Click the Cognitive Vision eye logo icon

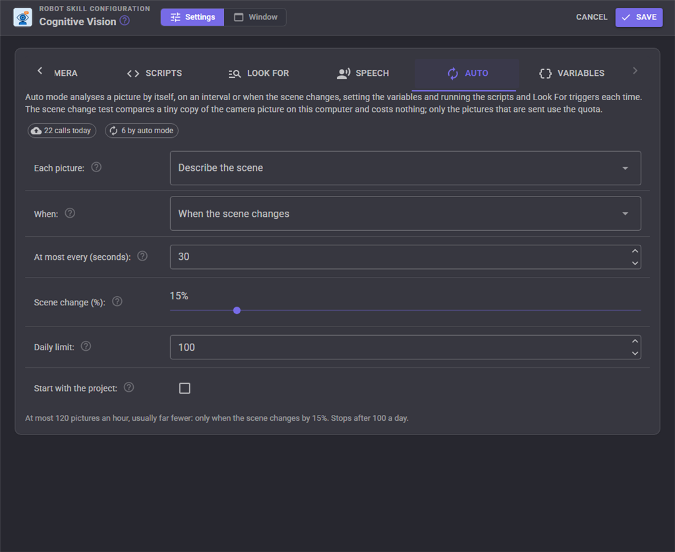click(23, 17)
